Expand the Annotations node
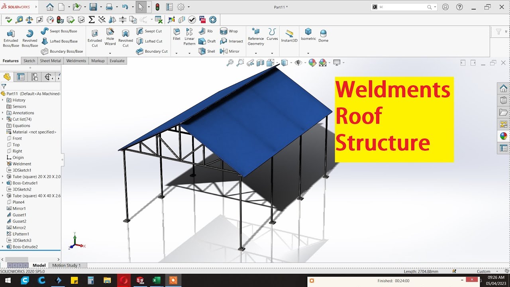This screenshot has width=510, height=287. [x=2, y=113]
